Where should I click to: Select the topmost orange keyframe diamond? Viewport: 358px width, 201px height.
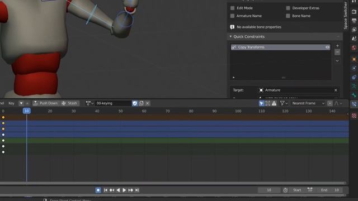pyautogui.click(x=3, y=117)
